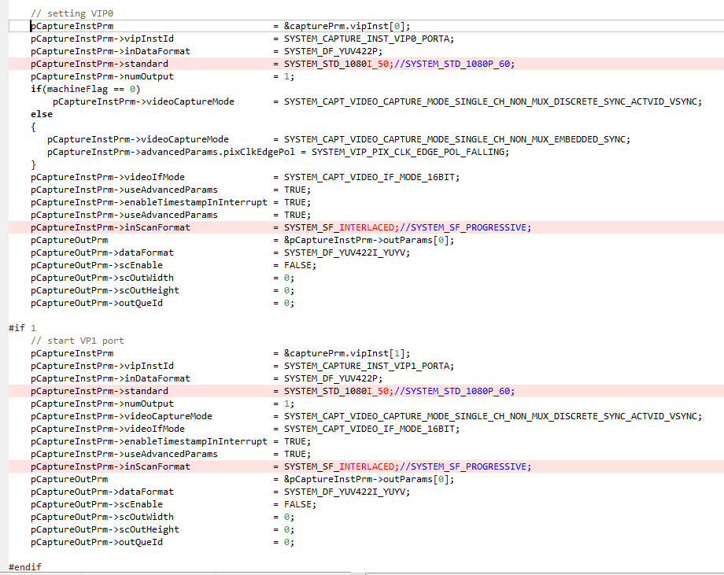Viewport: 724px width, 575px height.
Task: Place cursor on '&capturePrm.vipInst[1];' value
Action: coord(347,353)
